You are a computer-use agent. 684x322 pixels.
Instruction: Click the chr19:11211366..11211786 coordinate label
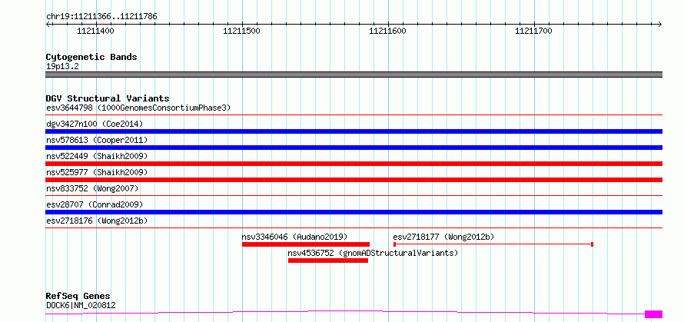tap(101, 17)
